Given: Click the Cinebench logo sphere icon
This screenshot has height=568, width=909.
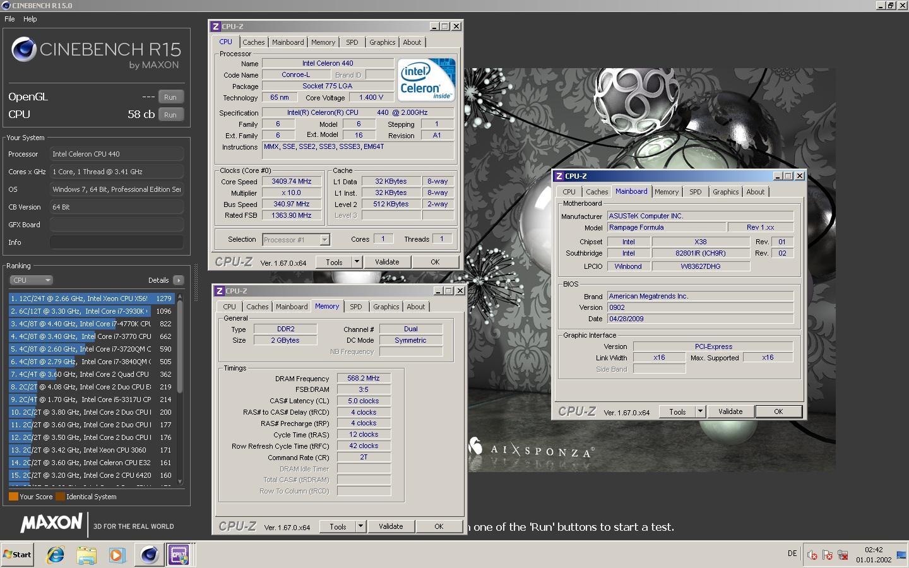Looking at the screenshot, I should pos(24,49).
